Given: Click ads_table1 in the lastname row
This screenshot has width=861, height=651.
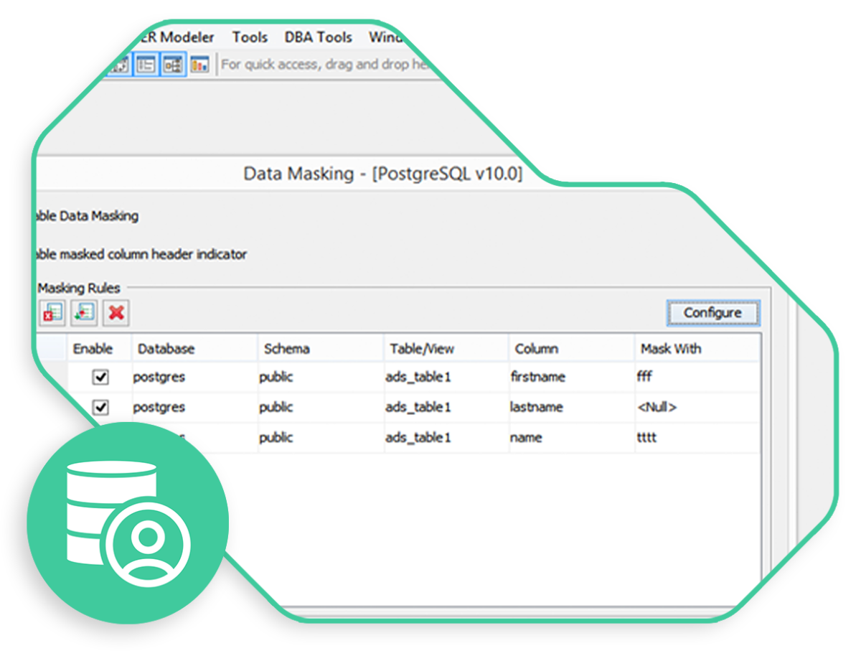Looking at the screenshot, I should pyautogui.click(x=418, y=407).
